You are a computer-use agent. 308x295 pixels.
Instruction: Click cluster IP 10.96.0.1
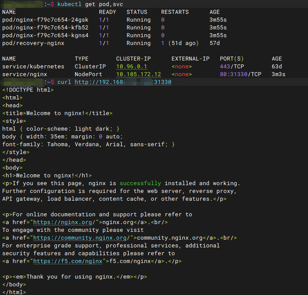pyautogui.click(x=131, y=67)
